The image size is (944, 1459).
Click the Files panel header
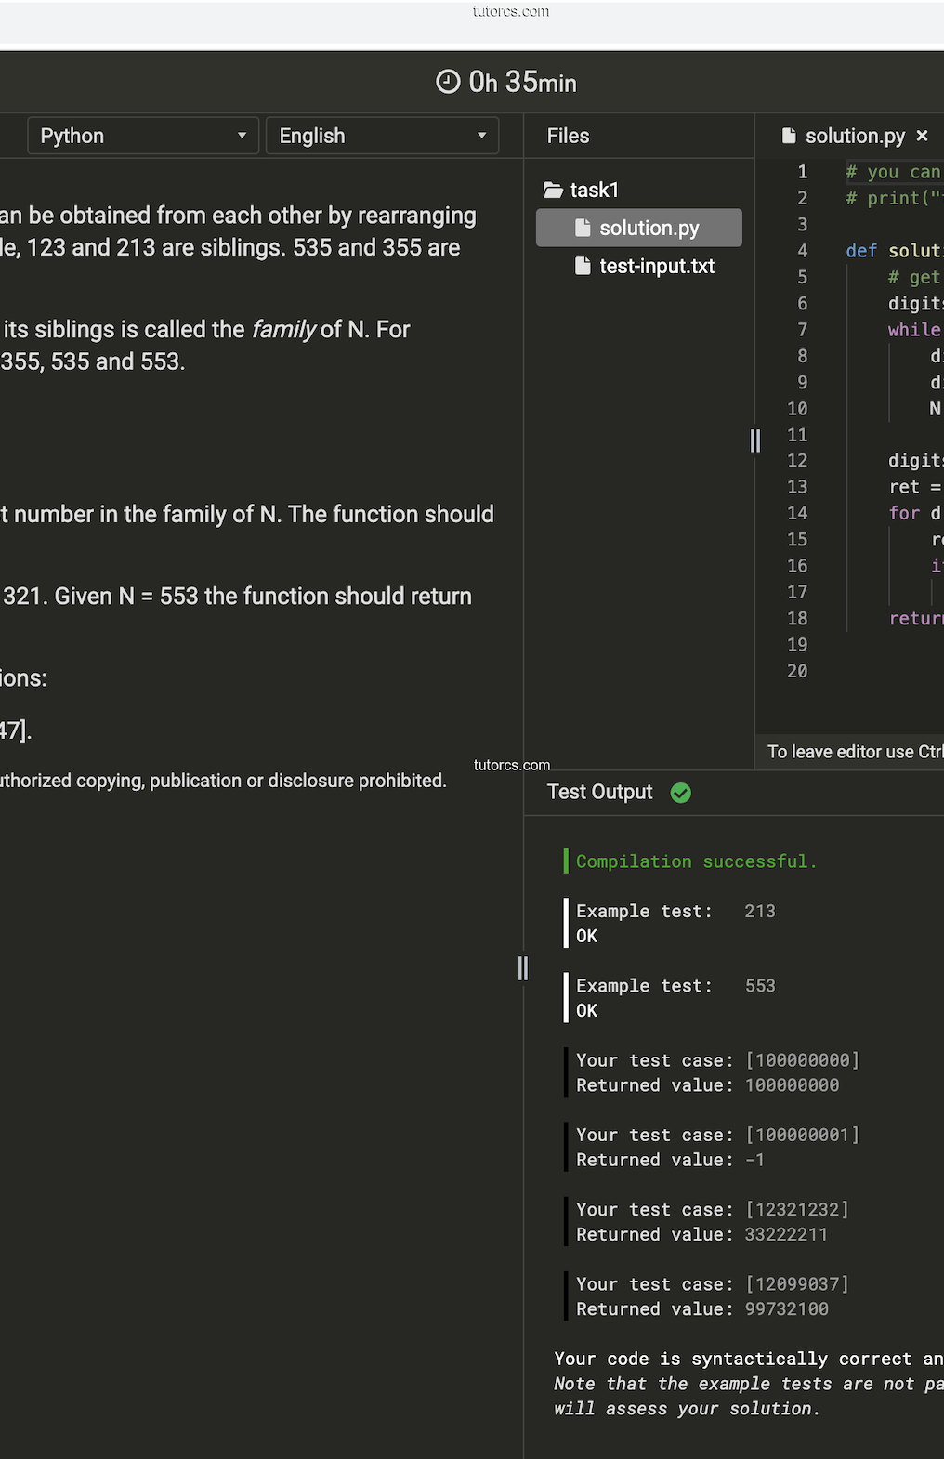point(568,136)
